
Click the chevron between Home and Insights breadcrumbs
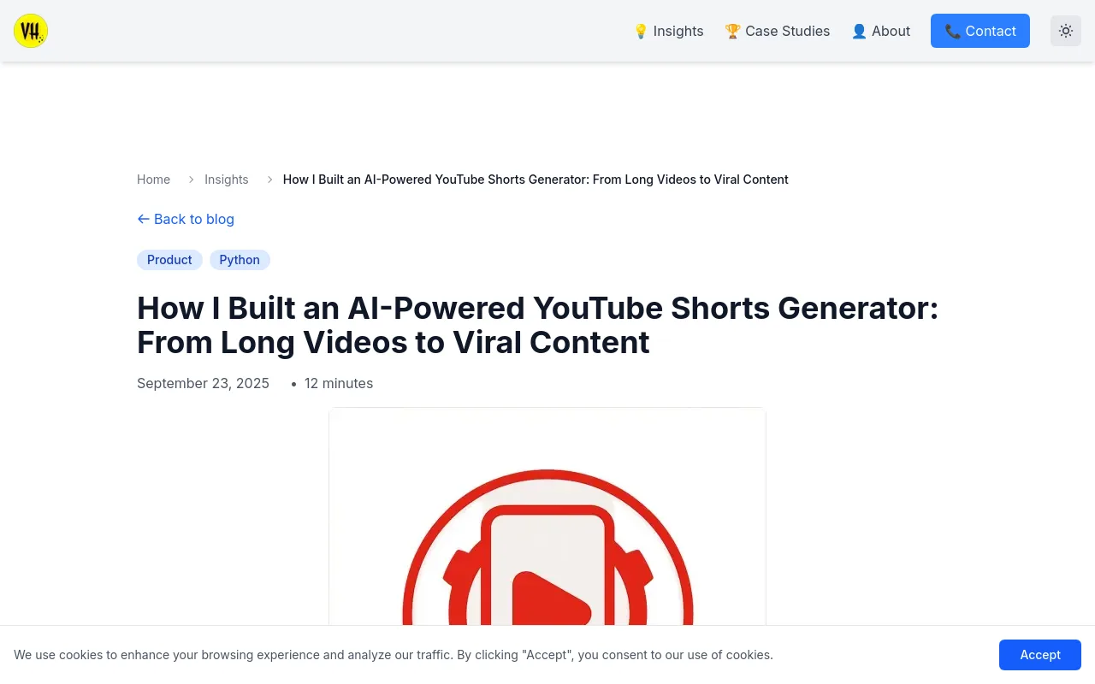coord(191,180)
